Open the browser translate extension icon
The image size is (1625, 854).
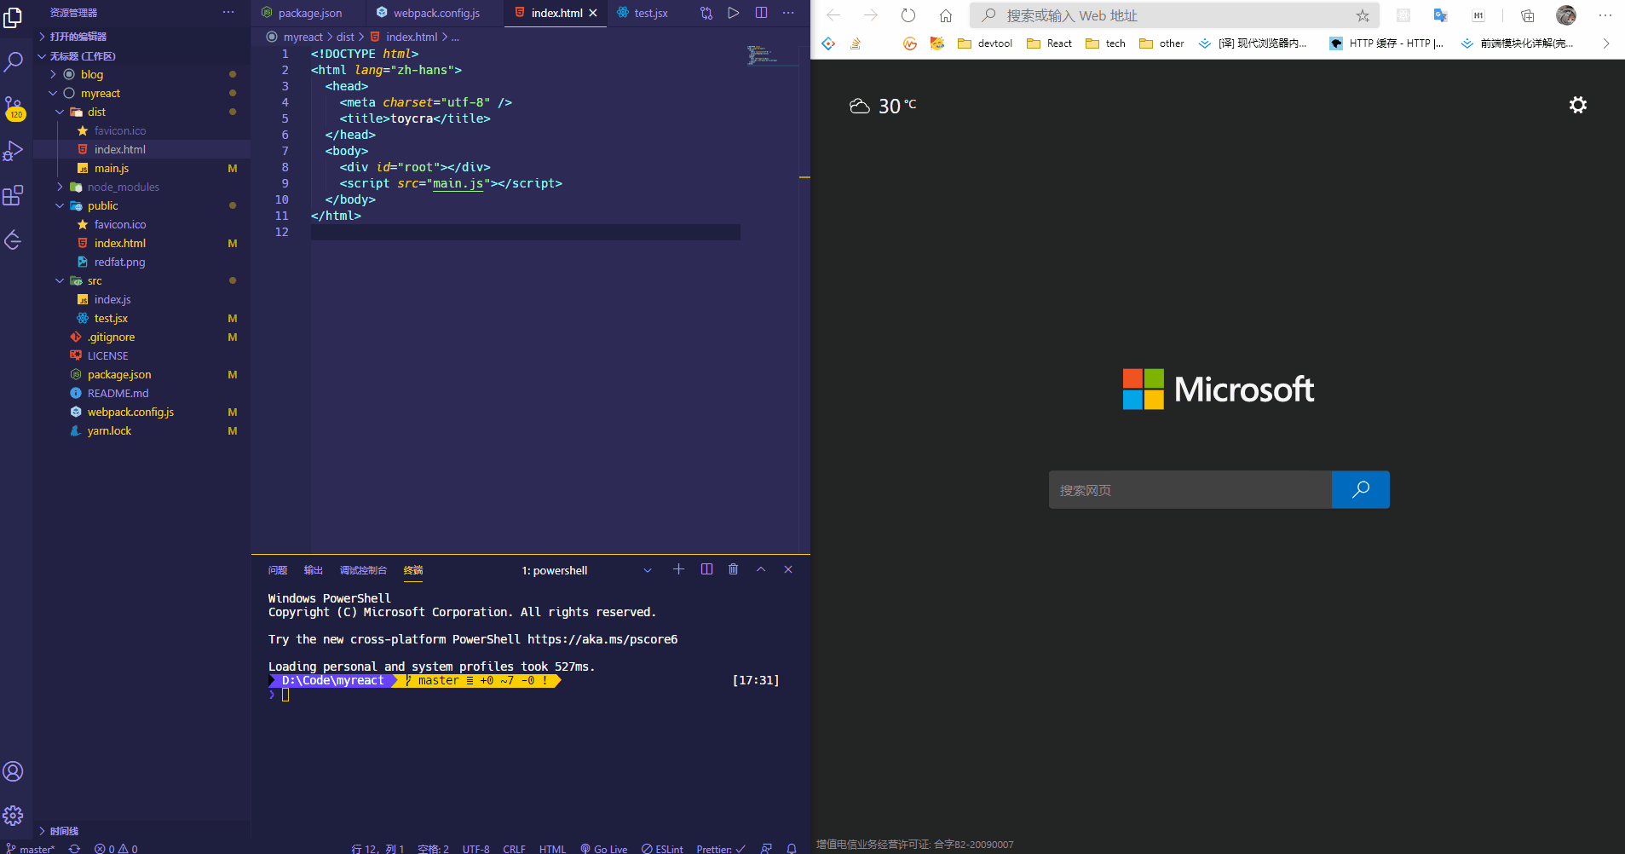click(x=1441, y=15)
